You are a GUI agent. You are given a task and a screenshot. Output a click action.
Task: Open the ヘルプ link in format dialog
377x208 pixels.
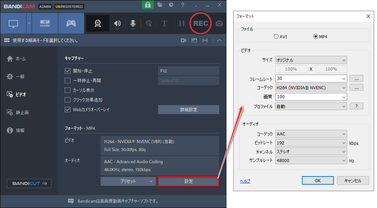[x=245, y=181]
